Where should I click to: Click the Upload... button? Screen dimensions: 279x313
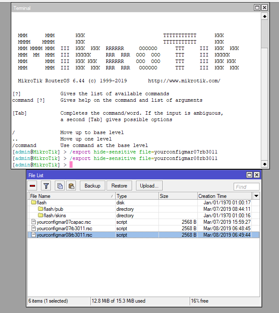click(149, 186)
